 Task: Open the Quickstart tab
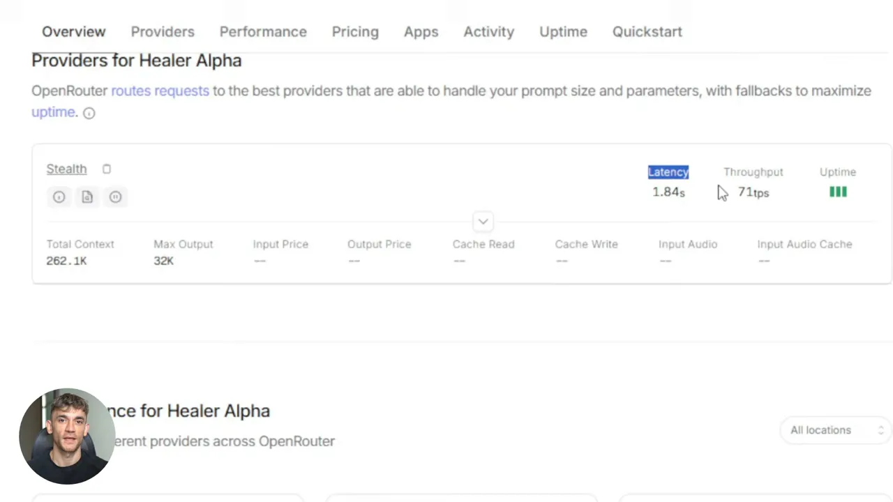pyautogui.click(x=647, y=31)
